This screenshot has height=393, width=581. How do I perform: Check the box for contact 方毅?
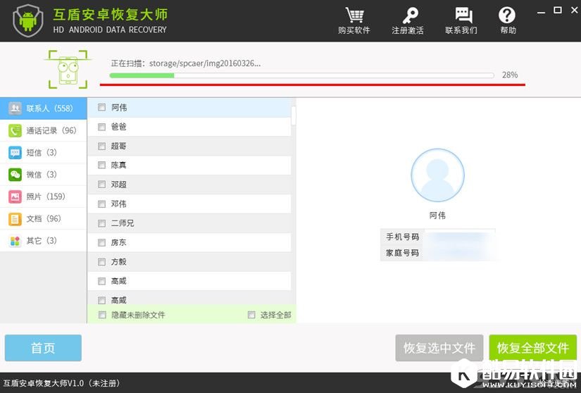pos(101,262)
